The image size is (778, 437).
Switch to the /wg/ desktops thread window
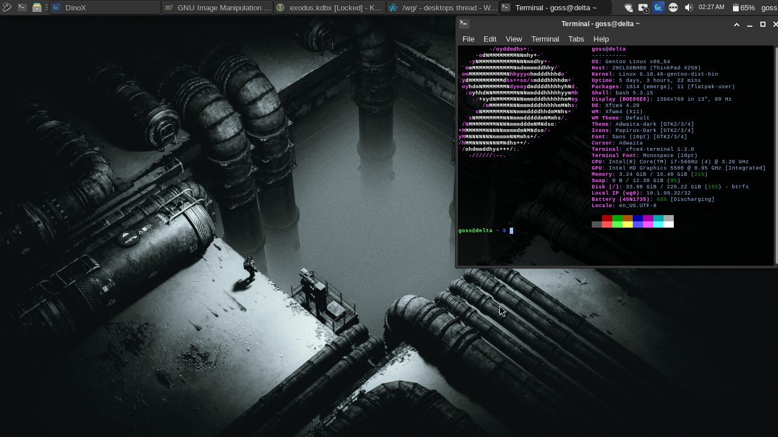(x=442, y=7)
